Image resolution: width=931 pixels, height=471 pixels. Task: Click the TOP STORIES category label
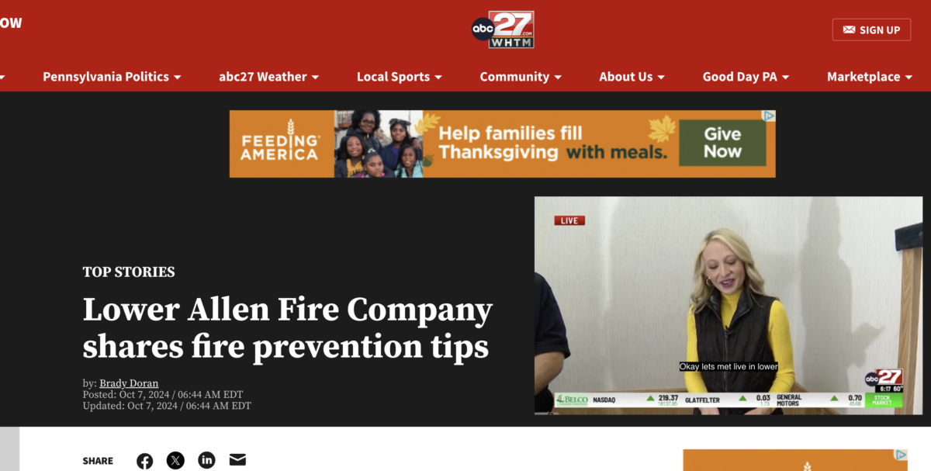(129, 272)
